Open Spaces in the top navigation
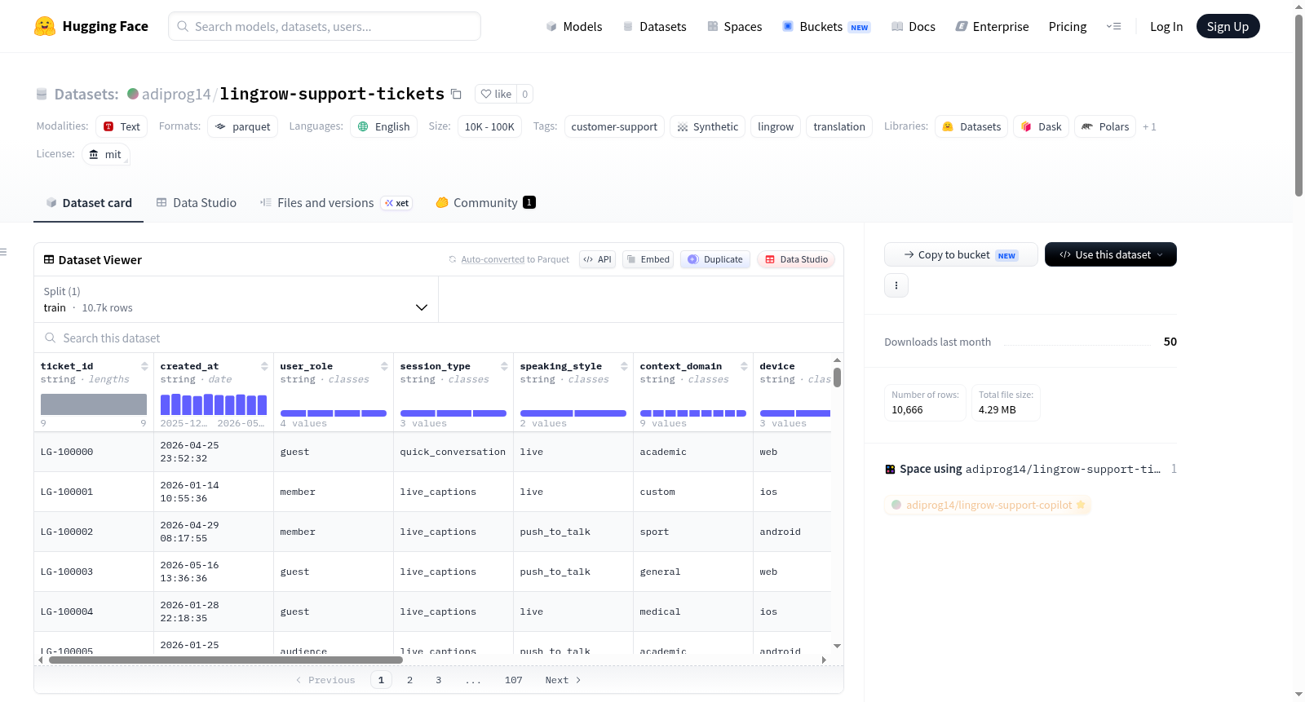1305x702 pixels. coord(734,26)
